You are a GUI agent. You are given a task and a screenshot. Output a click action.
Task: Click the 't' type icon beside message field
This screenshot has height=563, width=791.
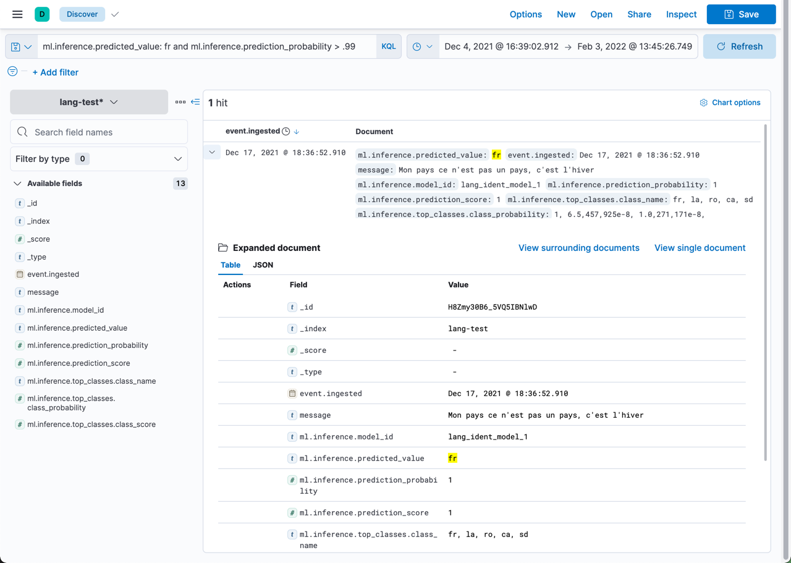19,292
